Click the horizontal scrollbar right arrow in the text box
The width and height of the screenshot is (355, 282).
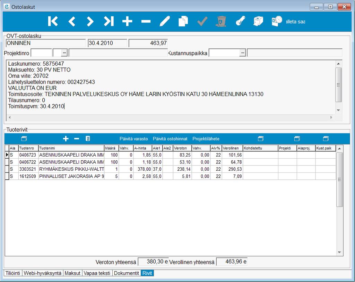pyautogui.click(x=331, y=117)
